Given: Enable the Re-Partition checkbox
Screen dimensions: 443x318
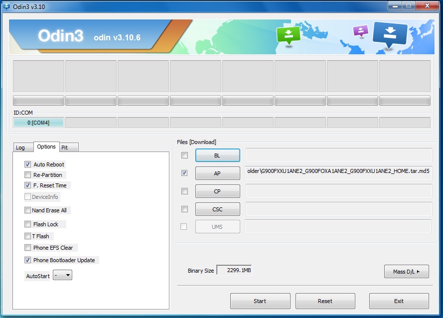Looking at the screenshot, I should (x=27, y=174).
